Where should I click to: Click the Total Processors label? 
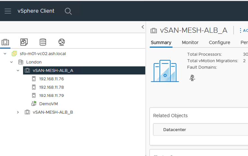click(x=205, y=54)
